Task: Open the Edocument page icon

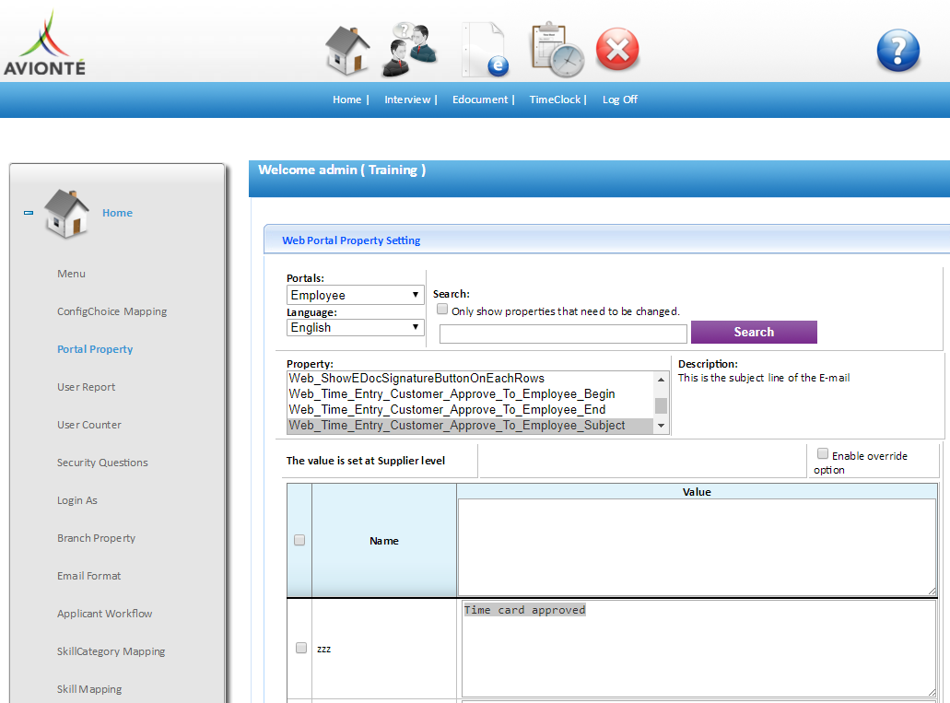Action: click(486, 50)
